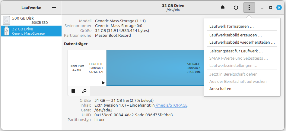The height and width of the screenshot is (131, 286).
Task: Click the /dev/sda2 device text
Action: point(103,110)
